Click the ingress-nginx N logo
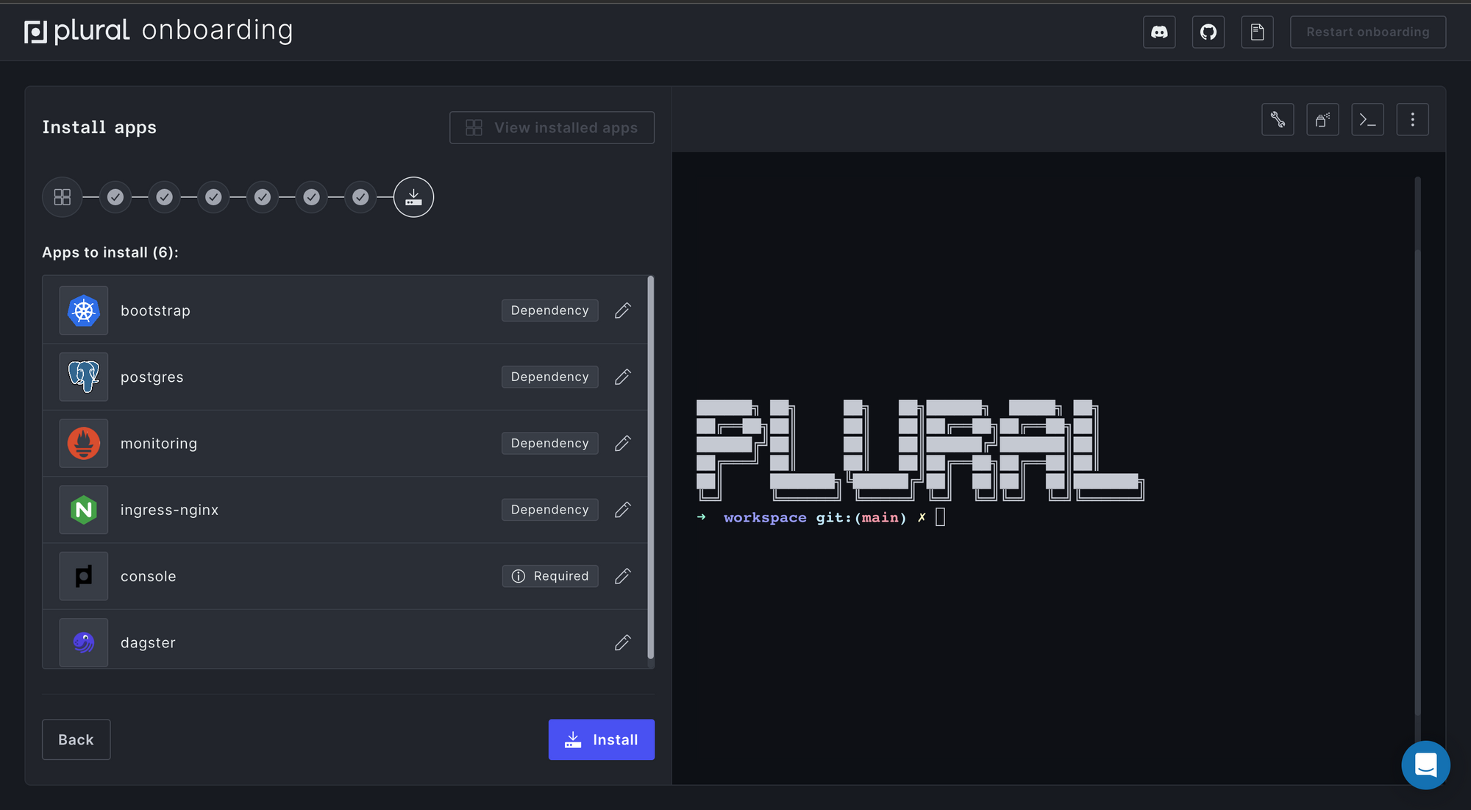Image resolution: width=1471 pixels, height=810 pixels. (x=84, y=510)
